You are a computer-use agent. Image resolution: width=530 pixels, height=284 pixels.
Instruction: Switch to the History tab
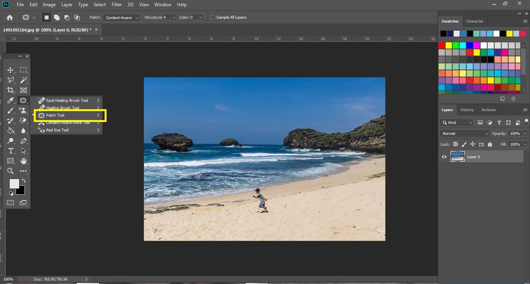467,110
